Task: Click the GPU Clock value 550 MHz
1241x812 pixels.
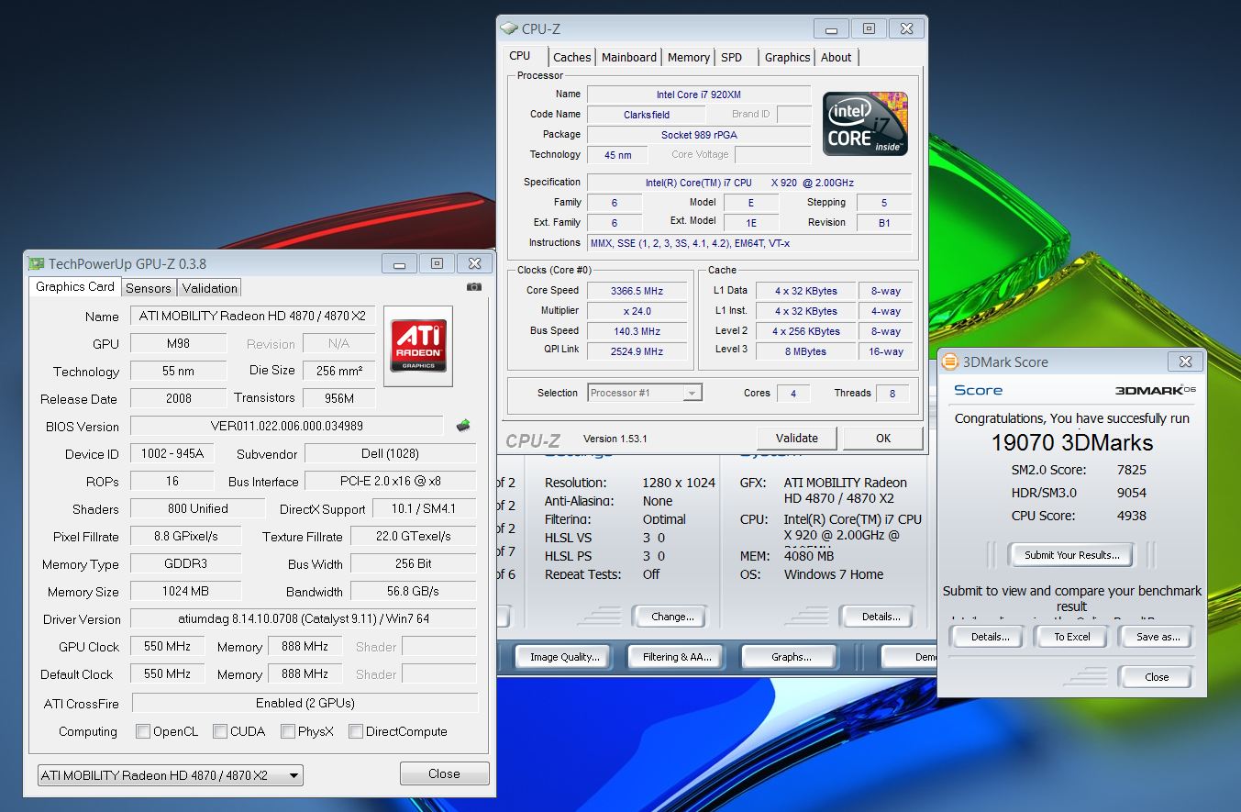Action: pos(167,646)
